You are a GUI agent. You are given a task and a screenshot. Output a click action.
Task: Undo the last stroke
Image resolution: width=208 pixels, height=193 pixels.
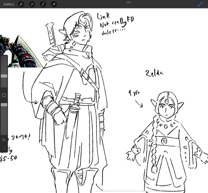tap(4, 140)
